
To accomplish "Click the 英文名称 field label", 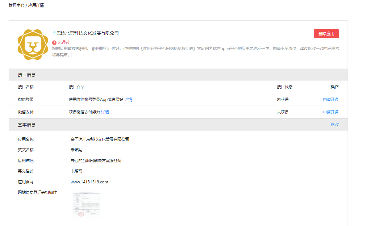I will [x=26, y=150].
